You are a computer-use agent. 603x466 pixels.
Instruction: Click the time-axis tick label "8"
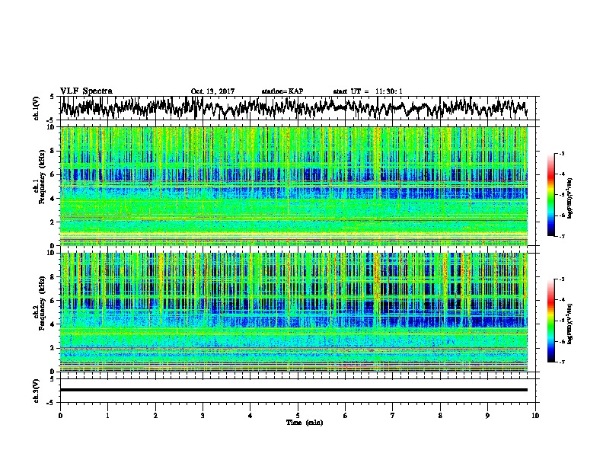[x=440, y=416]
